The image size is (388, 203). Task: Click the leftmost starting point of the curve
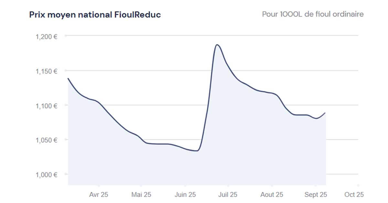[68, 78]
